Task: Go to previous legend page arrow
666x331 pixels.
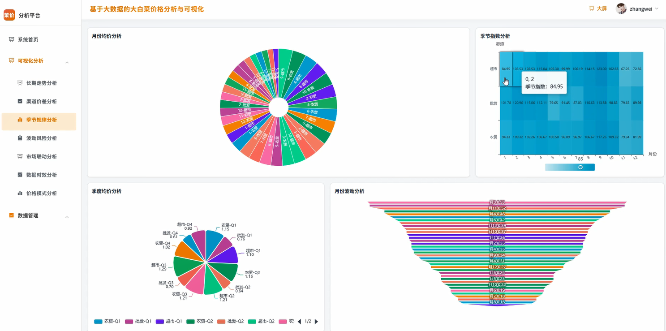Action: tap(300, 322)
